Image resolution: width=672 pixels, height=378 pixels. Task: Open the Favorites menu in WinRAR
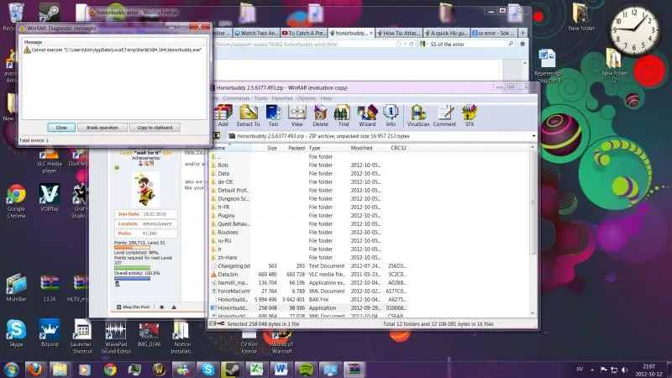(x=282, y=98)
